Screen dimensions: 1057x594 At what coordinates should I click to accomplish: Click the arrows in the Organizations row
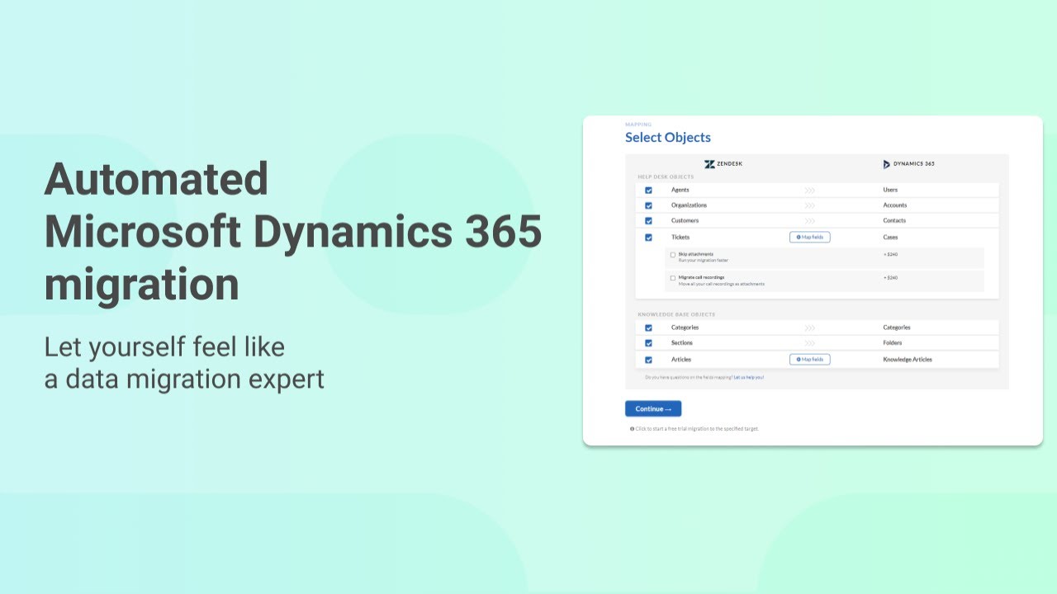pos(810,205)
